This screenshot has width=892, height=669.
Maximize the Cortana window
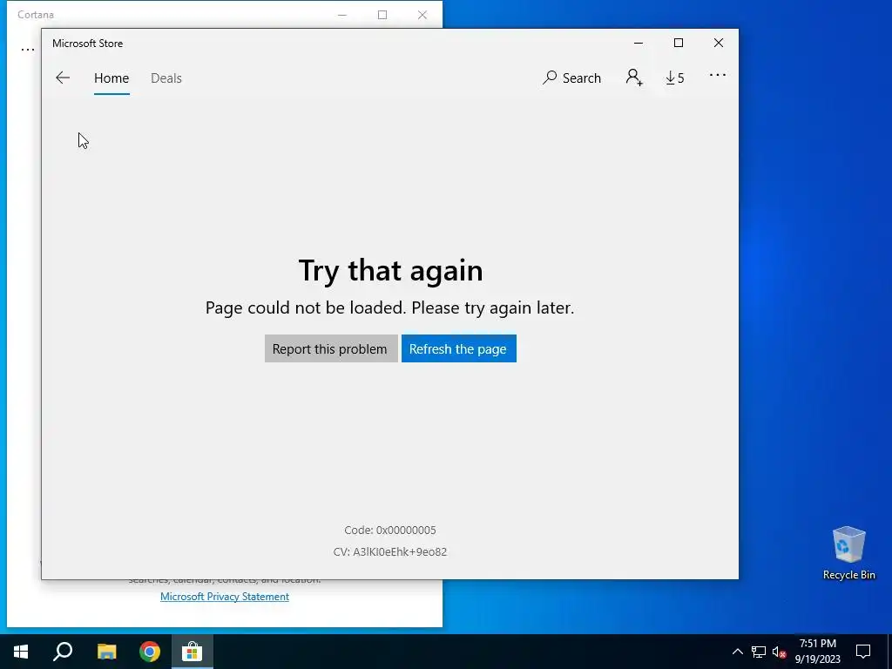tap(382, 15)
